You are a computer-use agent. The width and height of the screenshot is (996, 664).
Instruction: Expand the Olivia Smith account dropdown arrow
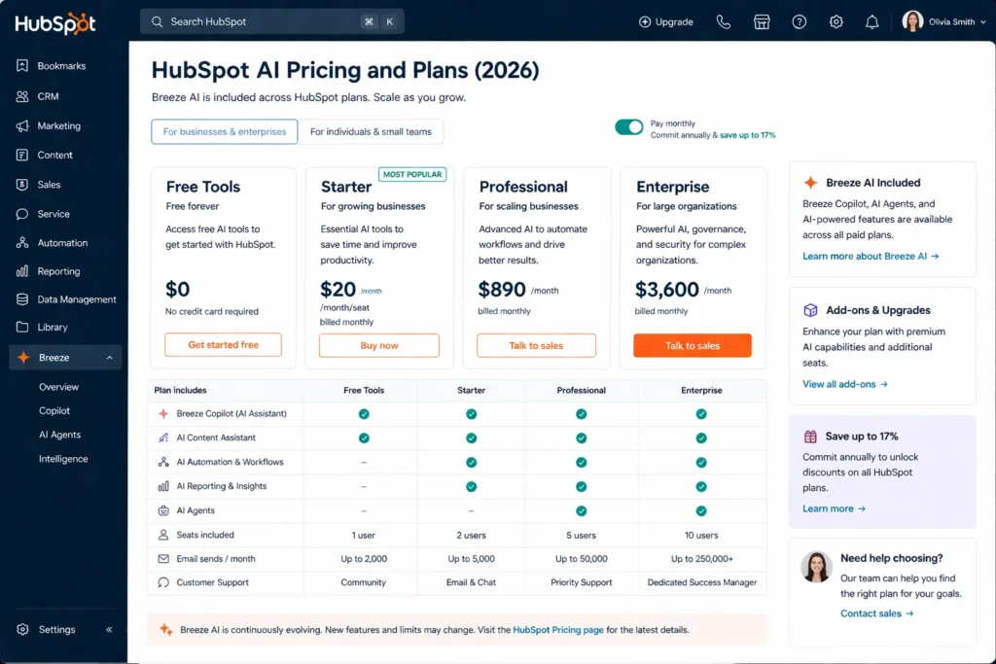pos(983,22)
